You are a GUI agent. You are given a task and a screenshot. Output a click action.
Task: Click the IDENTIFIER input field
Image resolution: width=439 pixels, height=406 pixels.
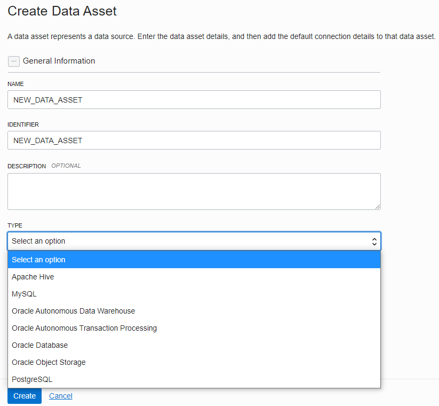pyautogui.click(x=194, y=140)
